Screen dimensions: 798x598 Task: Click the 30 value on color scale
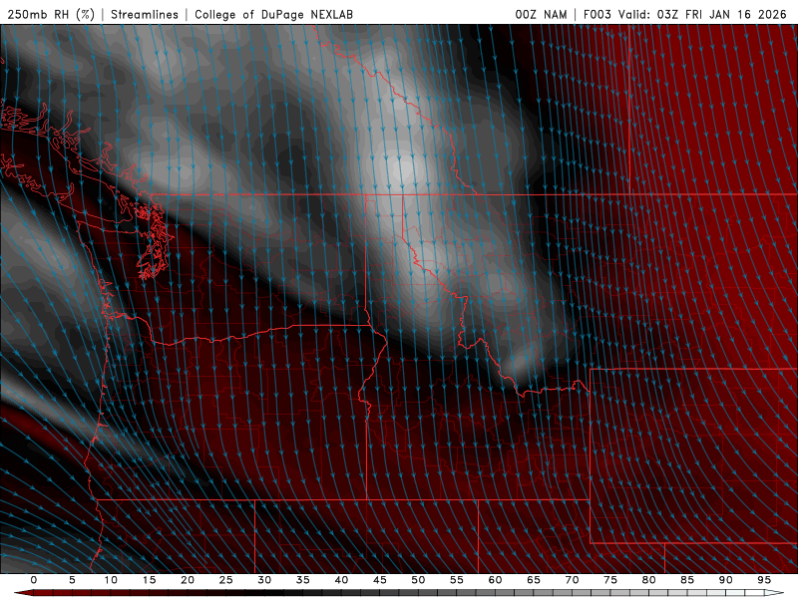(x=264, y=580)
